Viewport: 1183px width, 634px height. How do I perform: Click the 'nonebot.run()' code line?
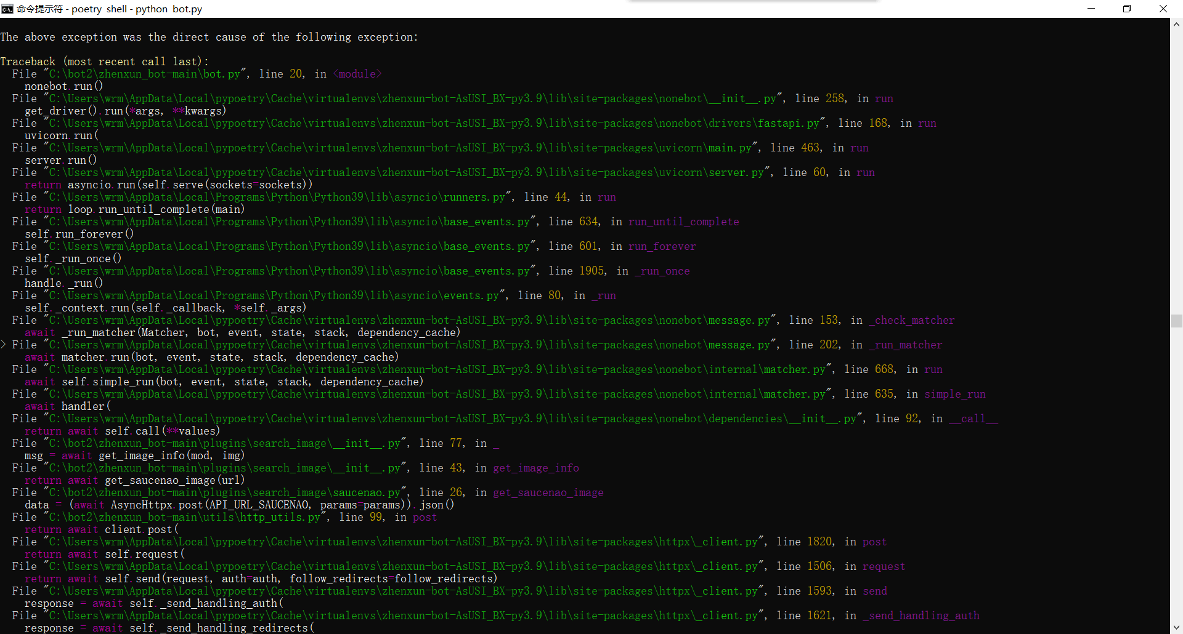click(x=63, y=86)
